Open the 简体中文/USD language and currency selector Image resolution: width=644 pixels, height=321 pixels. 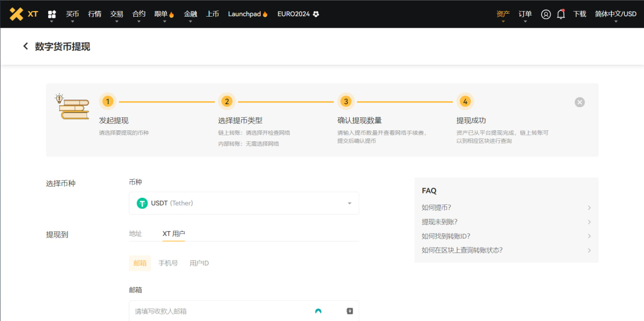tap(616, 15)
